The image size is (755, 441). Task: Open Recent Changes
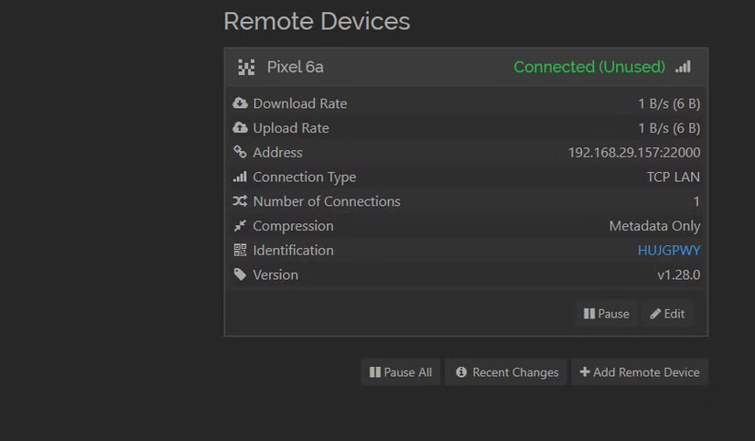coord(506,372)
